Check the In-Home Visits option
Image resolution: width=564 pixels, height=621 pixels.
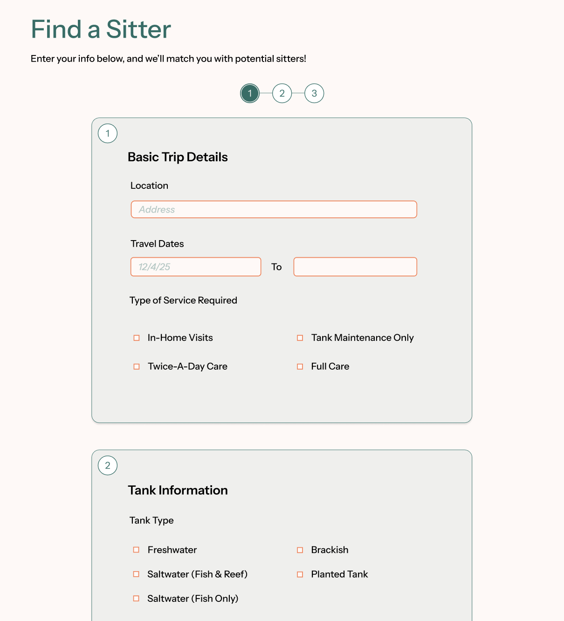[137, 338]
